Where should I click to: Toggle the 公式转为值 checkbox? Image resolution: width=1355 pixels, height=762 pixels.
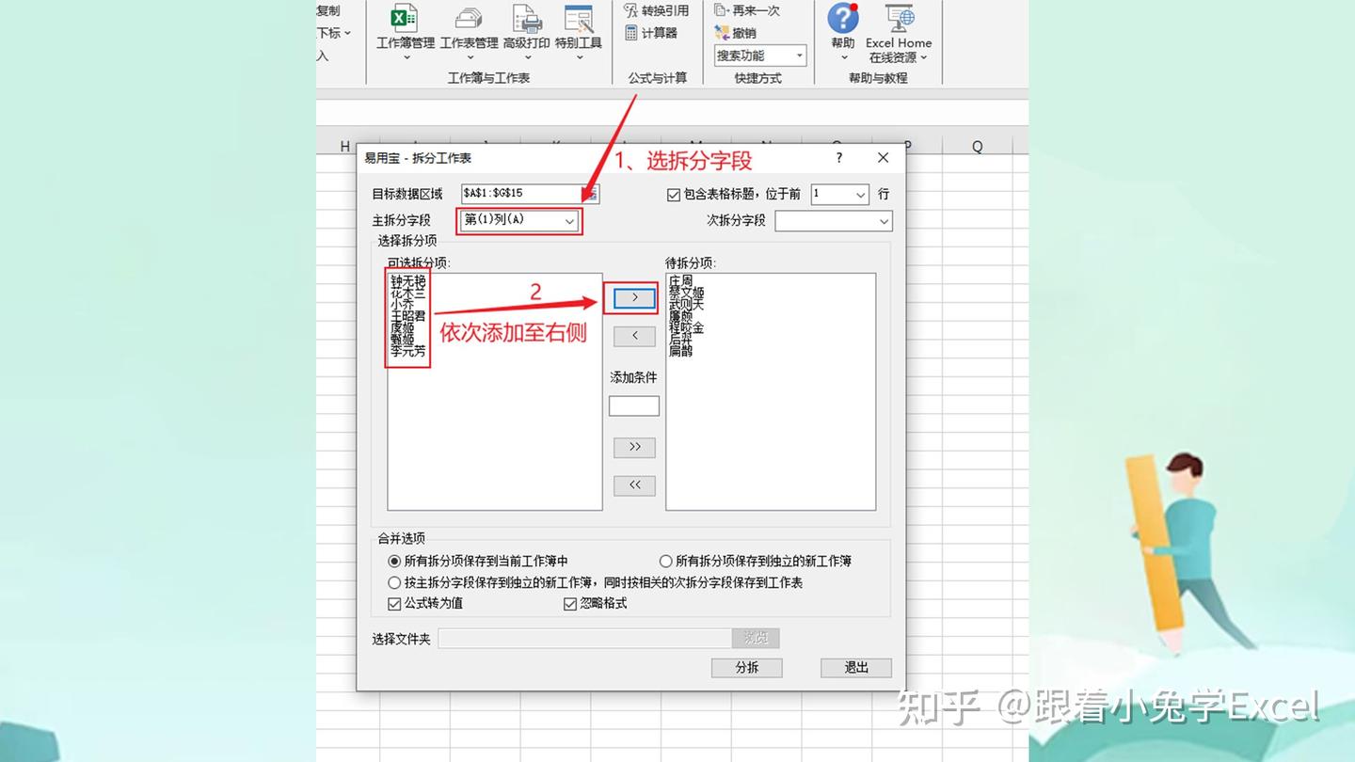[x=395, y=604]
